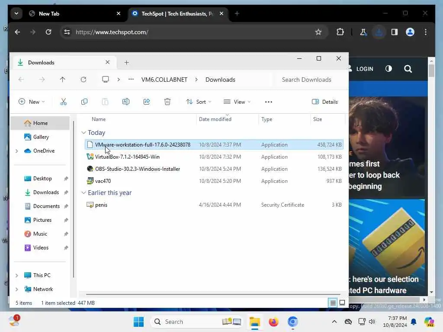Image resolution: width=443 pixels, height=332 pixels.
Task: Open Chrome profile avatar
Action: point(410,32)
